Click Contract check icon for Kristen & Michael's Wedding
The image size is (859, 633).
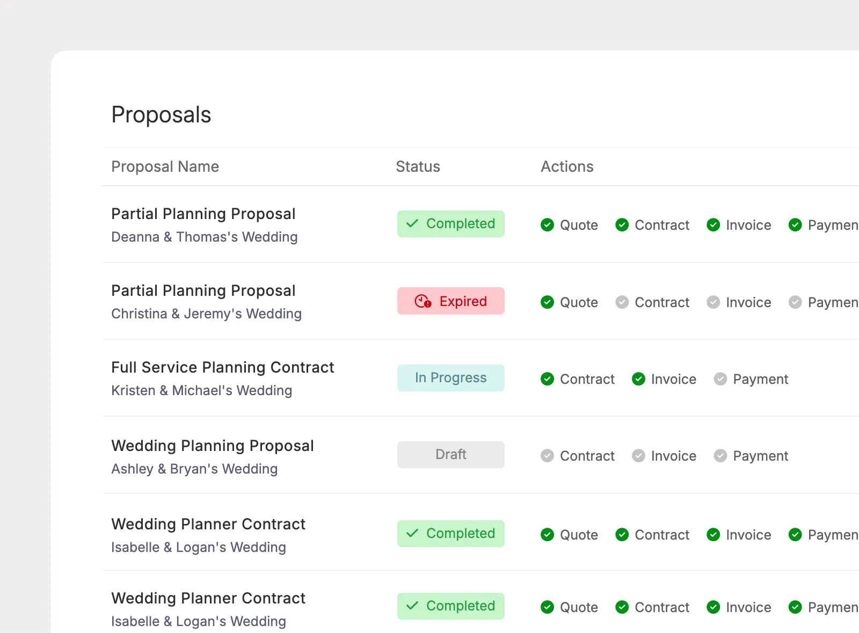[547, 379]
